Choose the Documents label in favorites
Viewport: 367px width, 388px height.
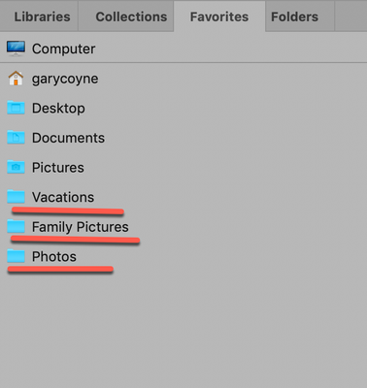coord(68,138)
